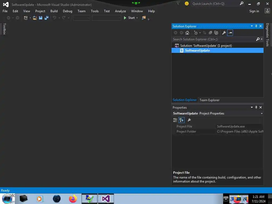Viewport: 272px width, 204px height.
Task: Click the notifications filter flag icon
Action: tap(178, 3)
